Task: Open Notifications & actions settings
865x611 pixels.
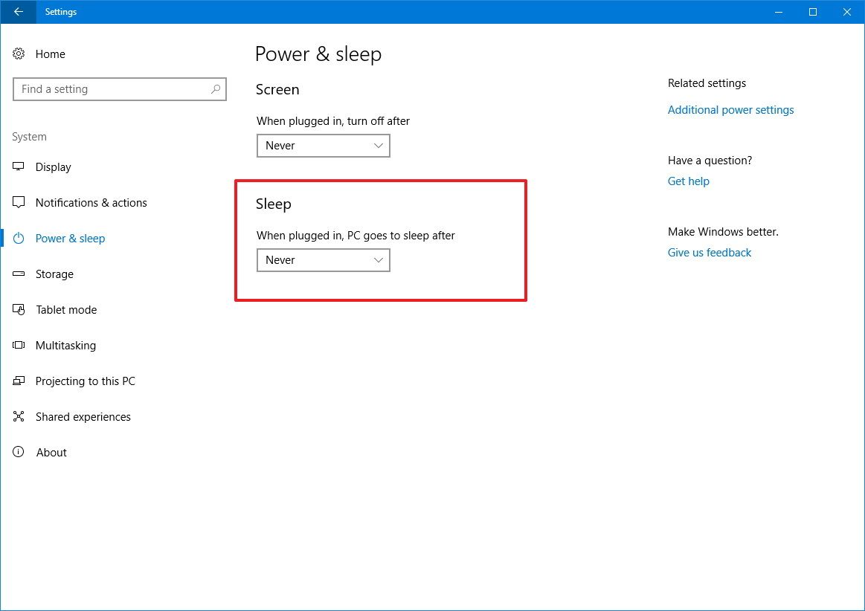Action: (x=91, y=202)
